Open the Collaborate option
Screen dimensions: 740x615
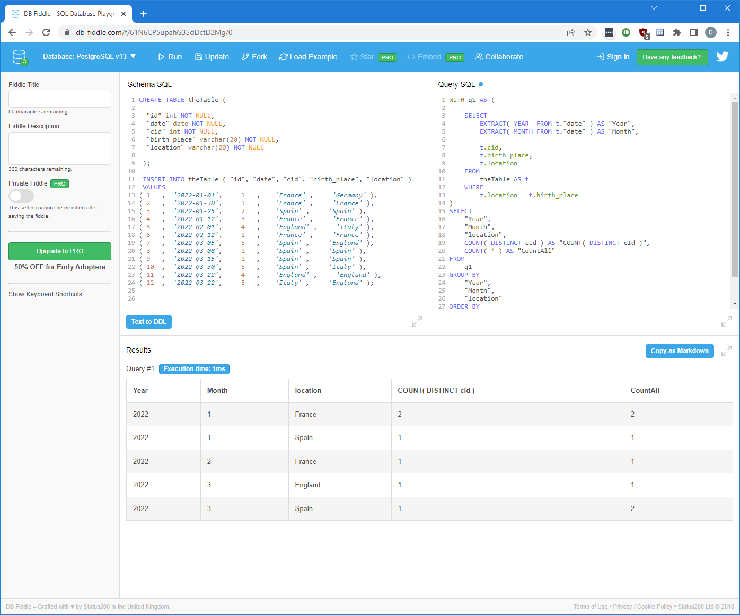coord(499,57)
